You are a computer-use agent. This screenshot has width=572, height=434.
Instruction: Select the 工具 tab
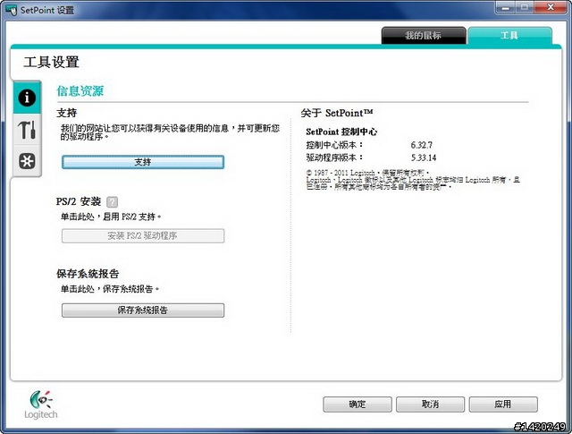[x=509, y=36]
